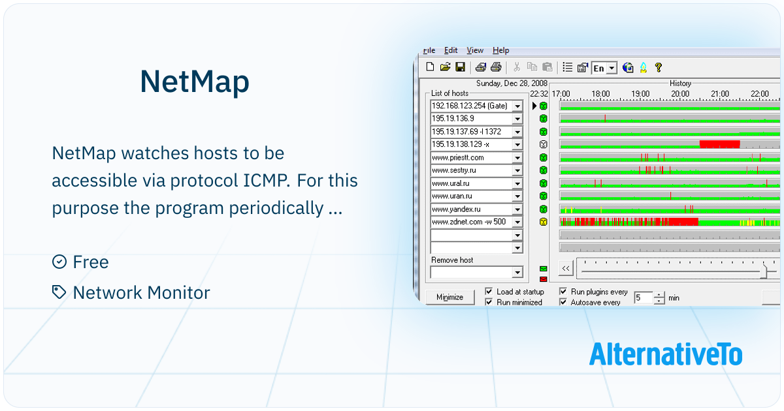Viewport: 784px width, 411px height.
Task: Expand dropdown for www.priestt.com host
Action: coord(517,157)
